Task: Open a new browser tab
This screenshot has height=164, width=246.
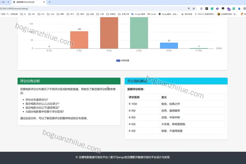Action: (x=50, y=2)
